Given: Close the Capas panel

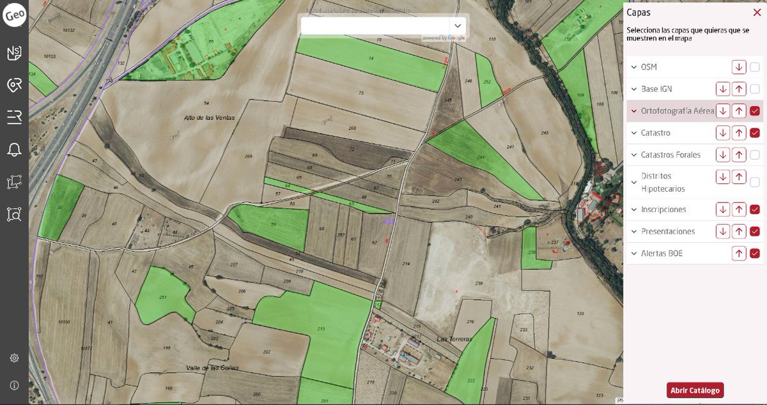Looking at the screenshot, I should coord(757,12).
